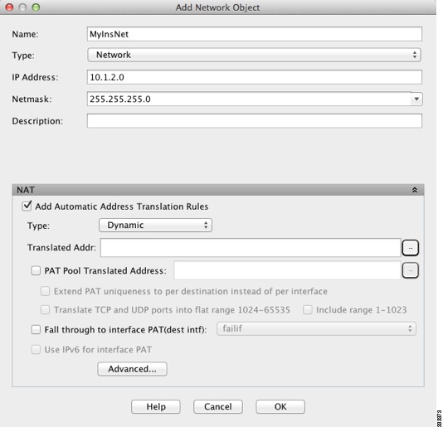
Task: Click the IP Address field
Action: (x=255, y=77)
